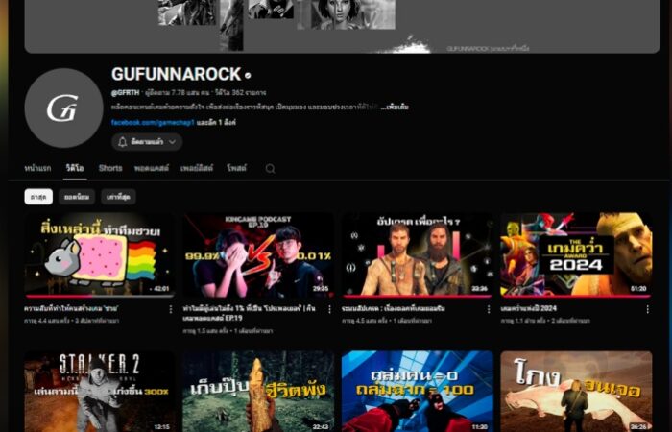Open the channel home tab

tap(37, 168)
